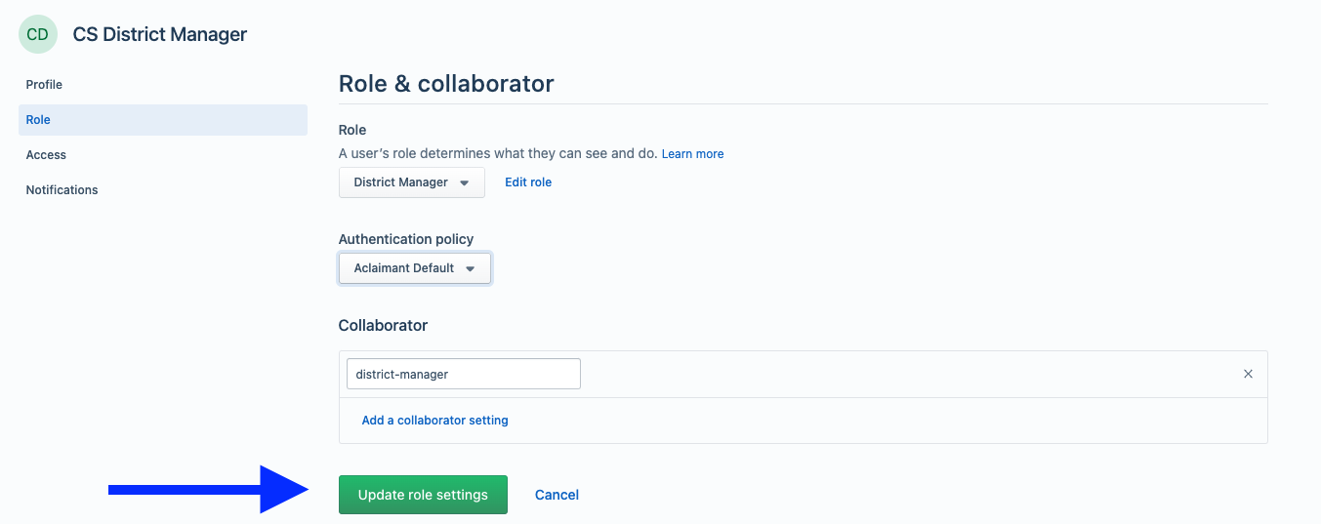Add a collaborator setting

point(435,421)
